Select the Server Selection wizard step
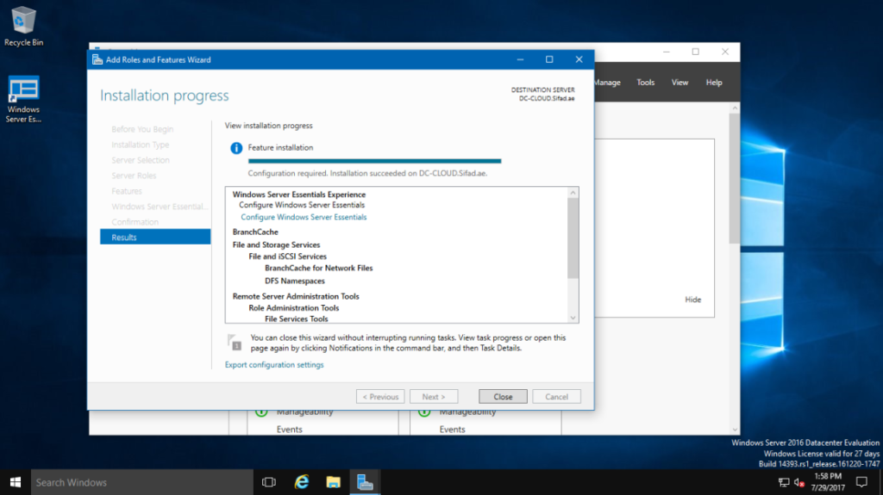 [x=141, y=160]
